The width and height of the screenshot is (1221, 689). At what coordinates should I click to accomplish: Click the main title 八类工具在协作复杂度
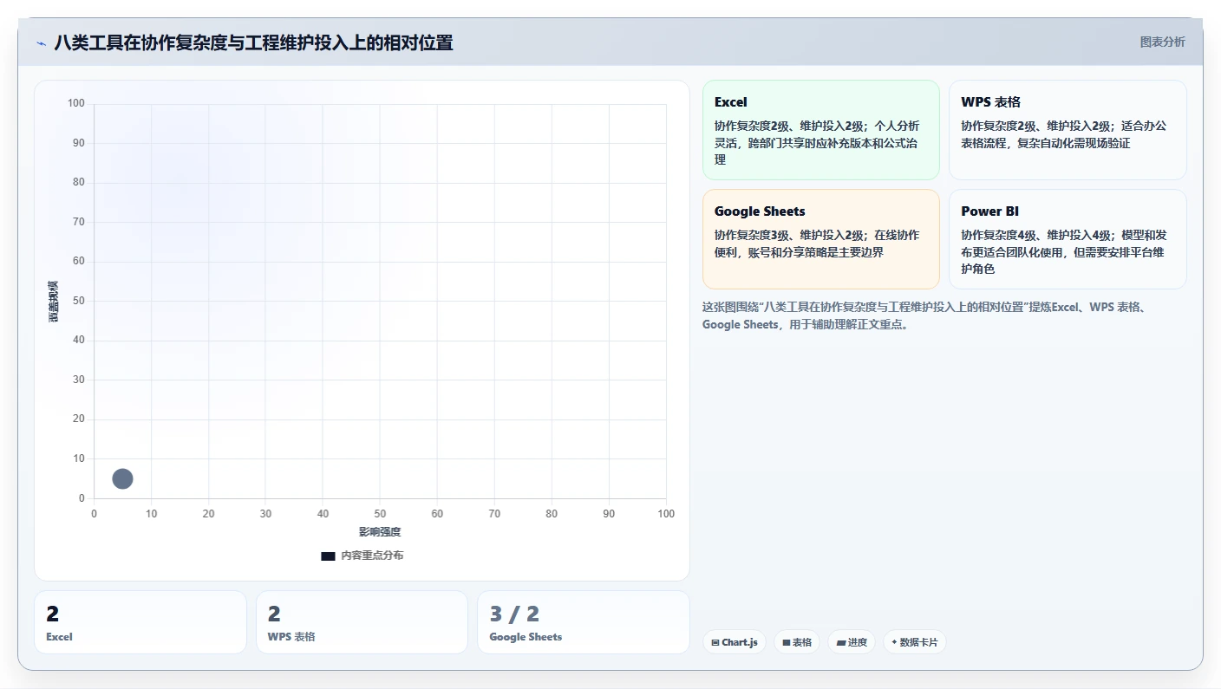(253, 42)
